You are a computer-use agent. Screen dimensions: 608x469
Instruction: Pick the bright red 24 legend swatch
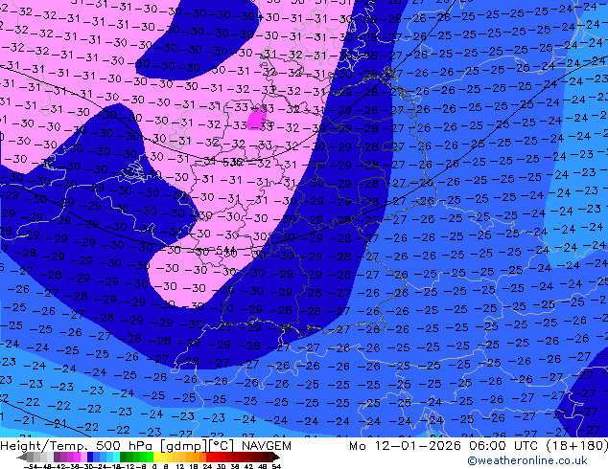[209, 457]
